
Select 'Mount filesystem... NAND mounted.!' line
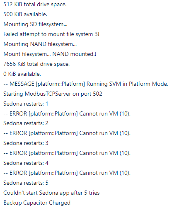click(50, 54)
